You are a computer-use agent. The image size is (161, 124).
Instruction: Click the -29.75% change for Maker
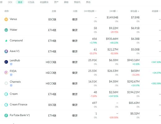point(114,32)
